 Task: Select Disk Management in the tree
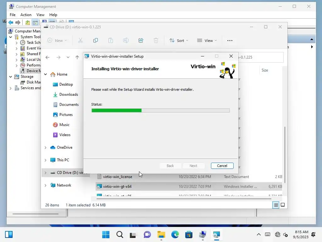coord(31,82)
